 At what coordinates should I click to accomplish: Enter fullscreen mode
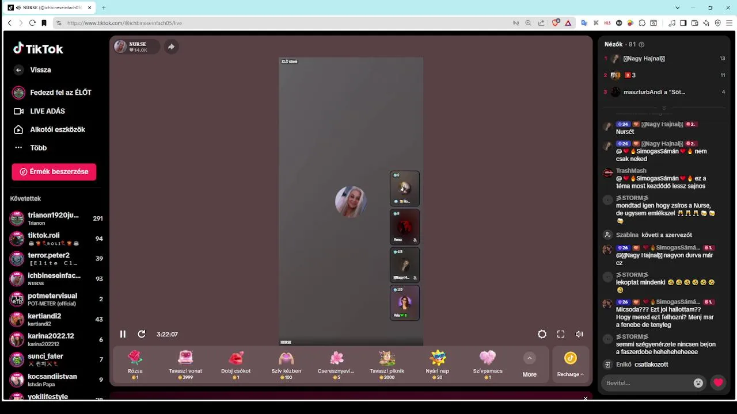coord(561,334)
